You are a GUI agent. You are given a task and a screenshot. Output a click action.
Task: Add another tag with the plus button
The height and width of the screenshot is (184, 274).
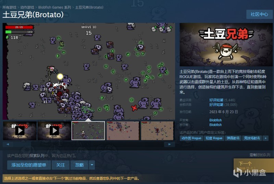(265, 138)
